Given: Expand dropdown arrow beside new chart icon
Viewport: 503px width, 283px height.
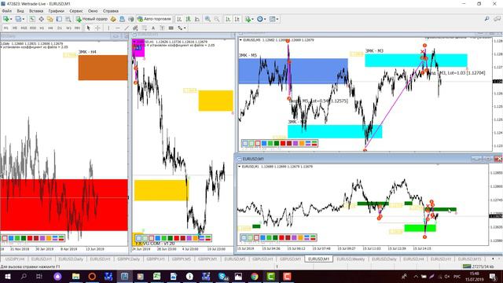Looking at the screenshot, I should pos(11,19).
